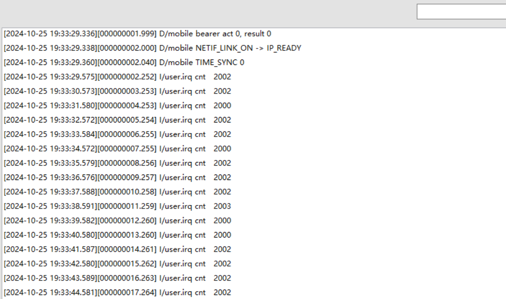The width and height of the screenshot is (506, 299).
Task: Click the search input field at top right
Action: 461,11
